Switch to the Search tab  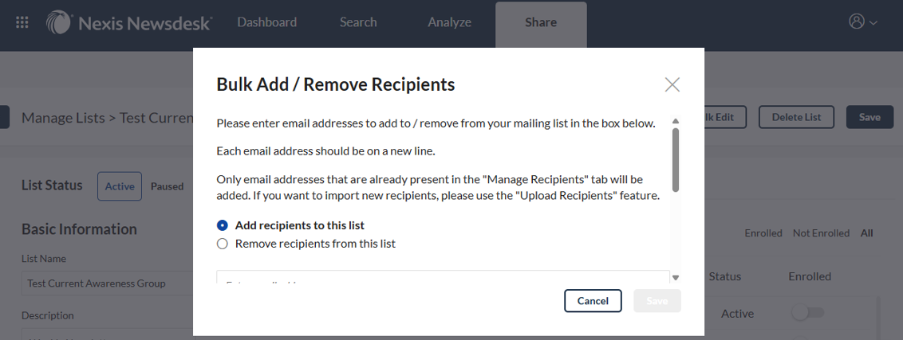tap(358, 22)
